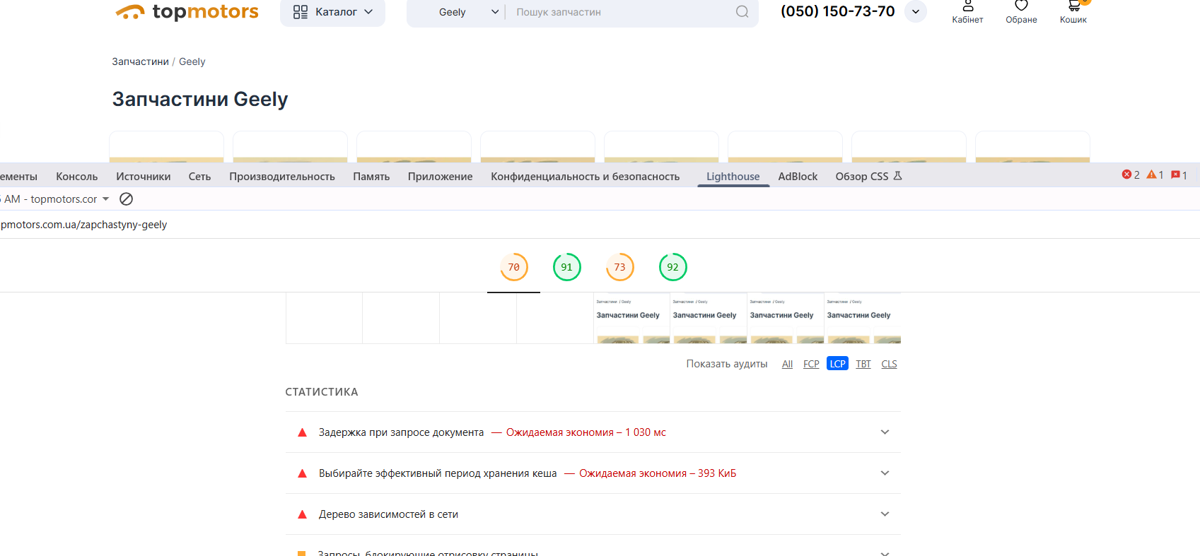Click the report URL zapchastyny-geely
Viewport: 1200px width, 556px height.
pos(83,225)
